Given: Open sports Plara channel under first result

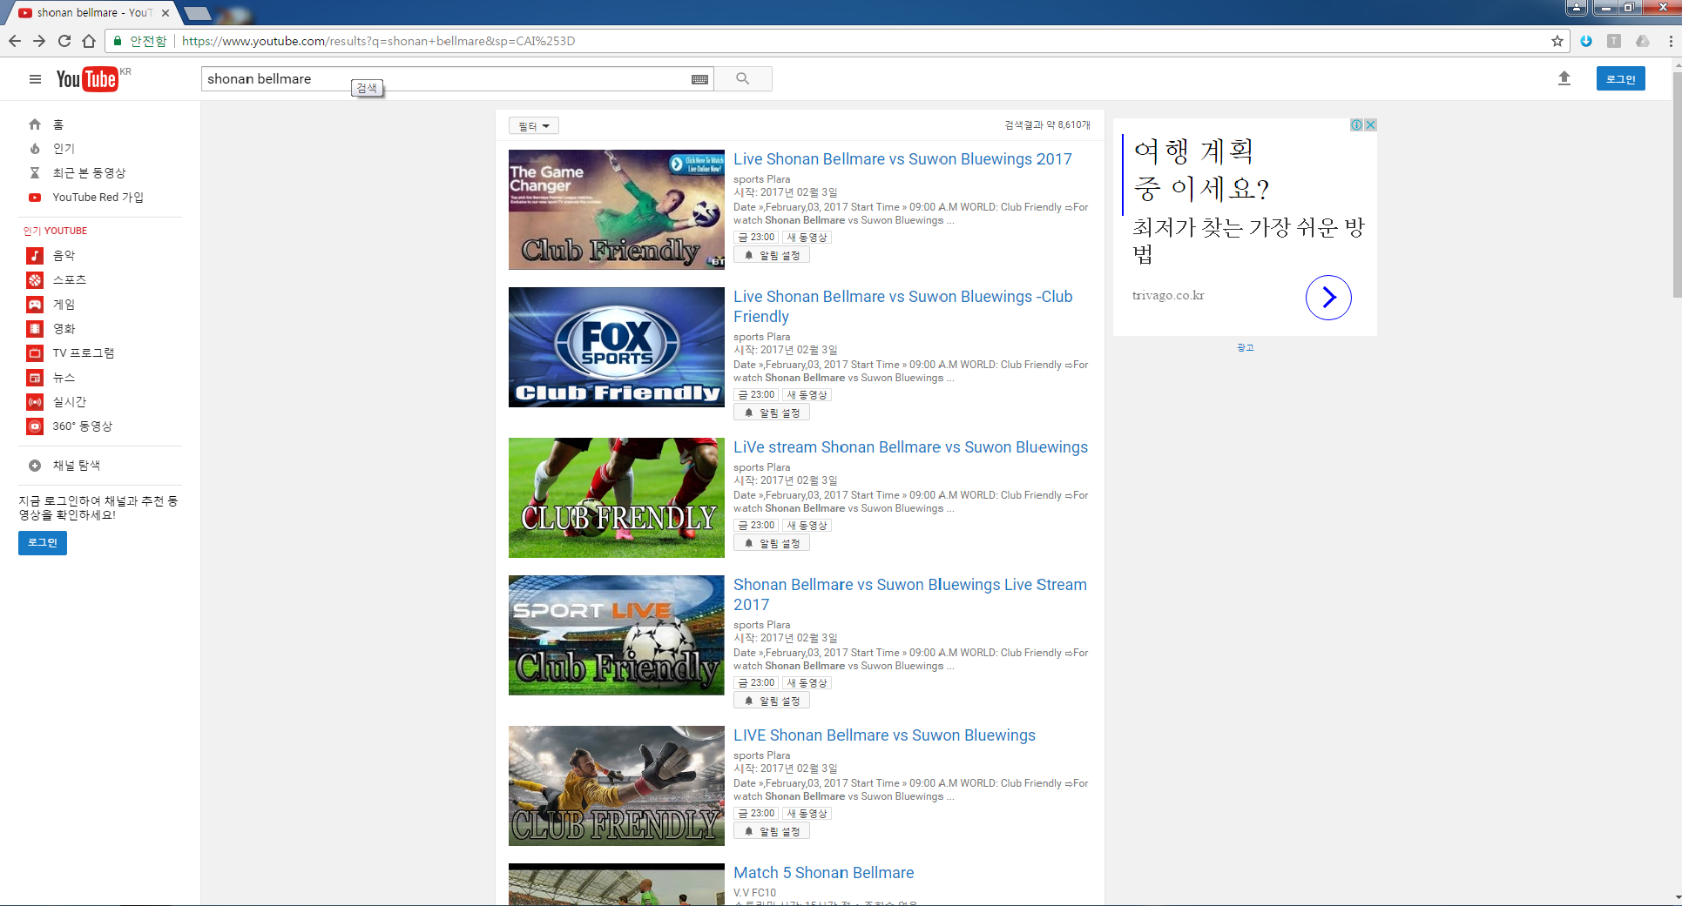Looking at the screenshot, I should 761,179.
